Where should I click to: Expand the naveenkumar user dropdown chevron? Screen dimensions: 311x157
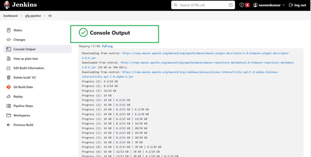click(x=284, y=5)
